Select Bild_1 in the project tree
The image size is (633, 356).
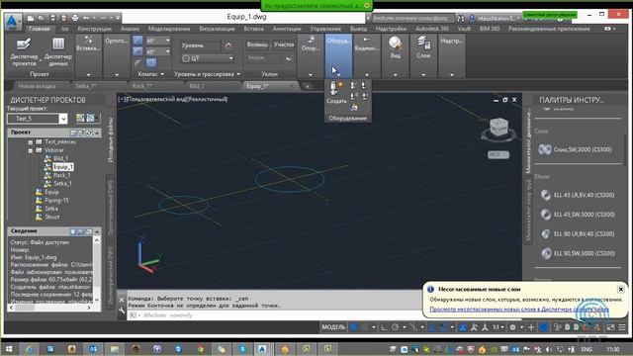(x=60, y=158)
